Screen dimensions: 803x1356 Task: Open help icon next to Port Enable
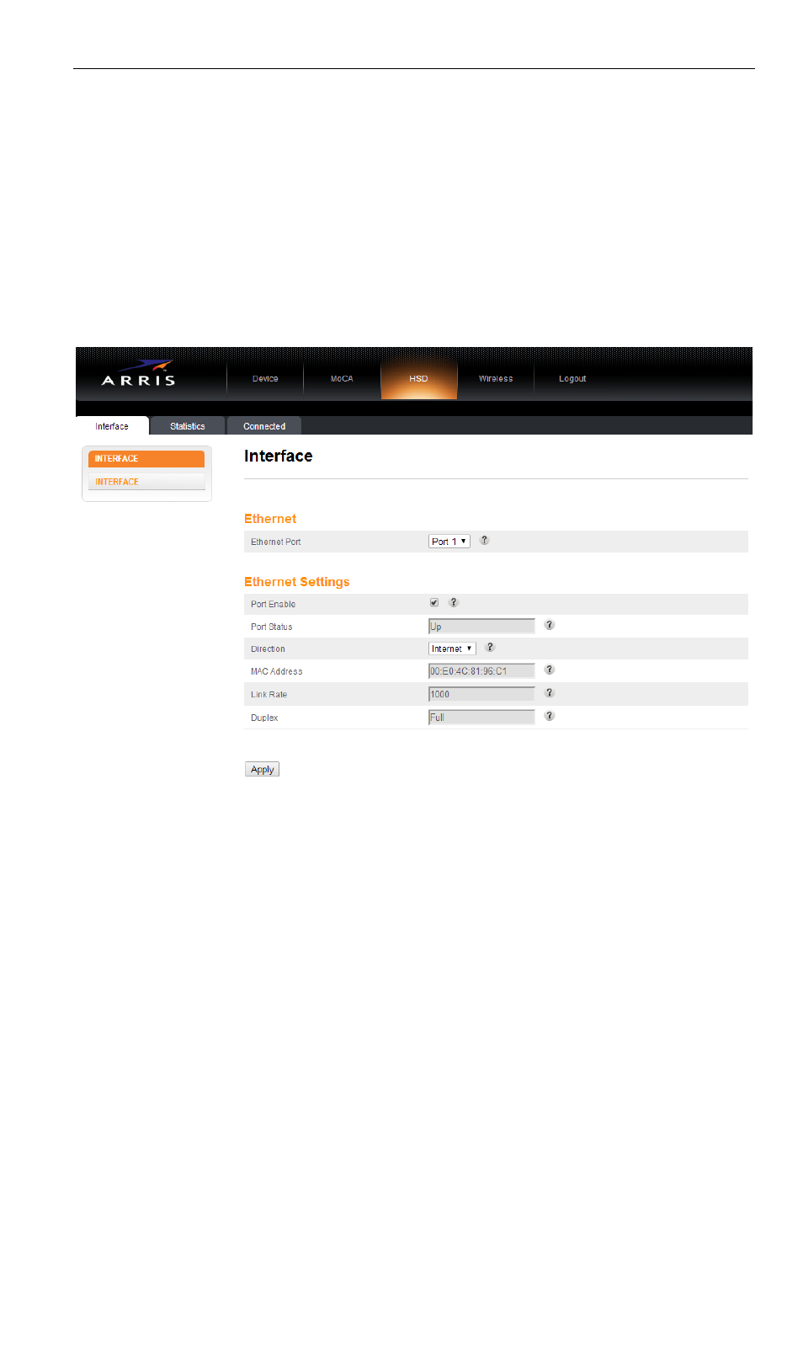[454, 603]
